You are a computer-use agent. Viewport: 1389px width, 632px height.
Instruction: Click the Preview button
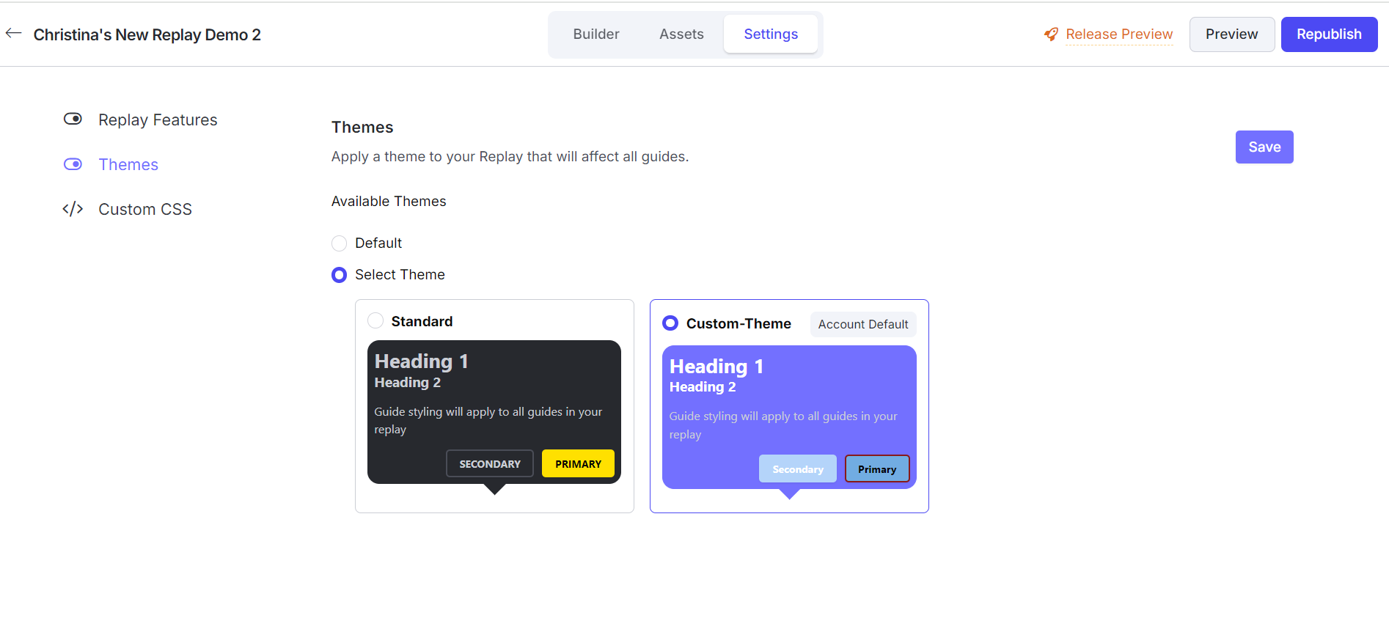tap(1231, 34)
